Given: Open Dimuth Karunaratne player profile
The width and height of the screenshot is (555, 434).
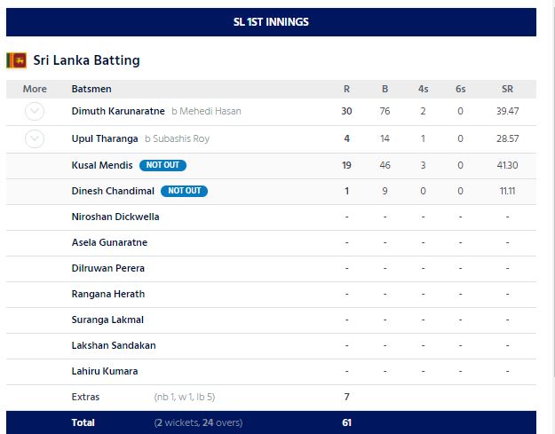Looking at the screenshot, I should pyautogui.click(x=117, y=112).
